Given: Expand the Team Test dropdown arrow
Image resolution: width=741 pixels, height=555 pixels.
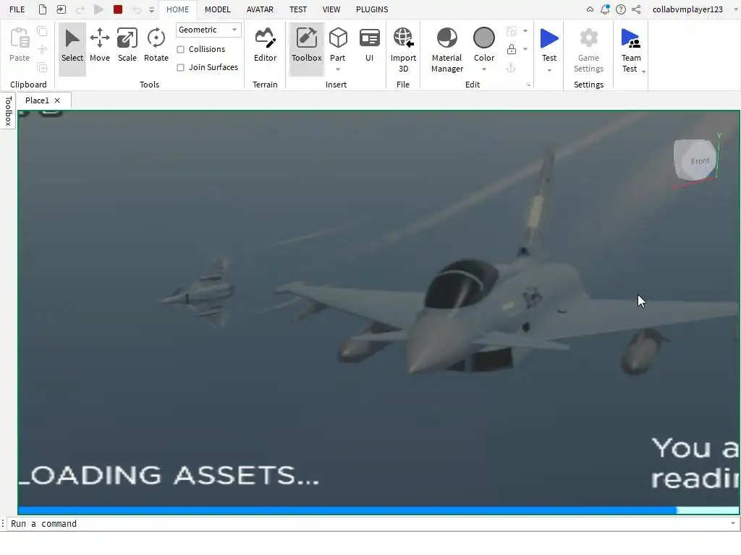Looking at the screenshot, I should tap(643, 72).
